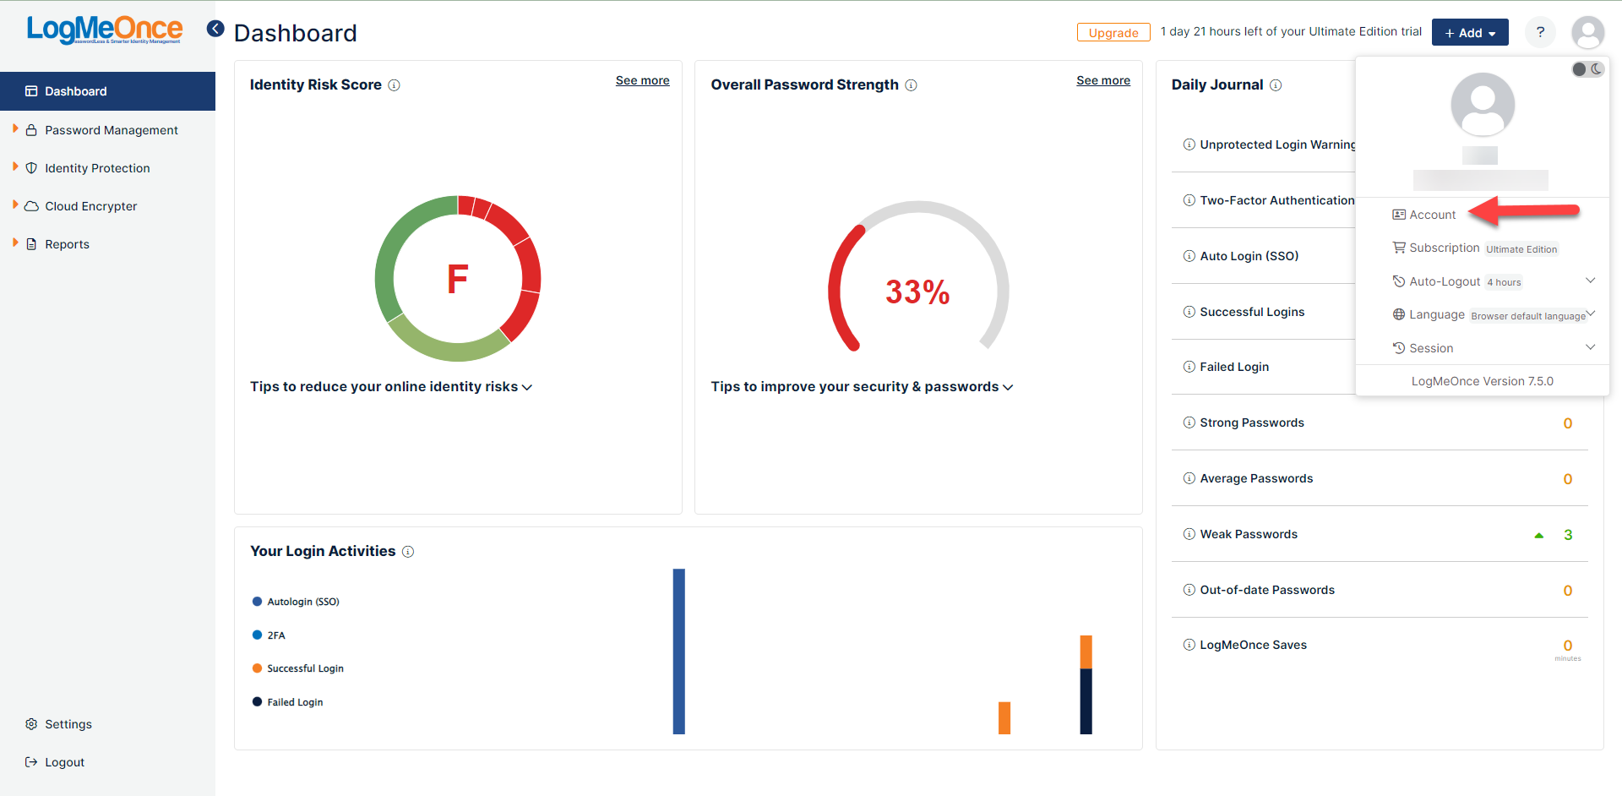Click the Password Management lock icon
The height and width of the screenshot is (796, 1622).
point(31,130)
